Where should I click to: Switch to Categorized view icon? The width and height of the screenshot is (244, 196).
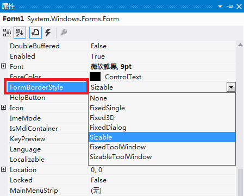click(x=7, y=33)
